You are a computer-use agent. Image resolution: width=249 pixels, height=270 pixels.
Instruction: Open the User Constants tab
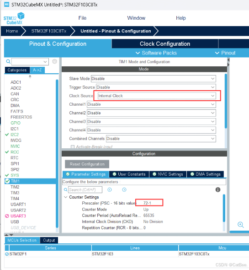coord(129,174)
